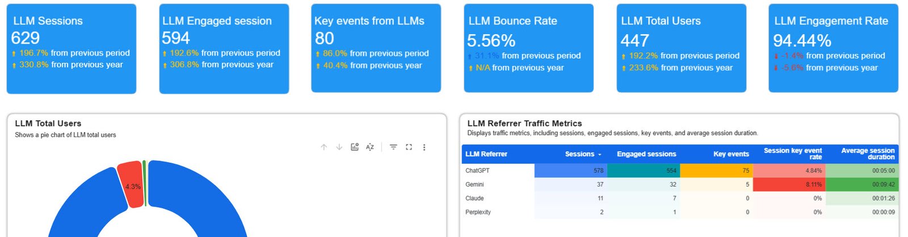Select the ChatGPT referrer row label
This screenshot has height=237, width=908.
[x=477, y=171]
